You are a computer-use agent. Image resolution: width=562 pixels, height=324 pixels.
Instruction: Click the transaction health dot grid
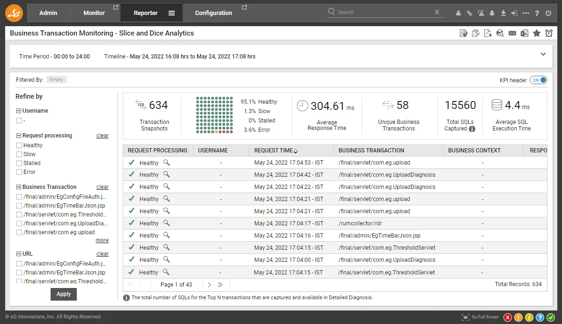pyautogui.click(x=214, y=115)
